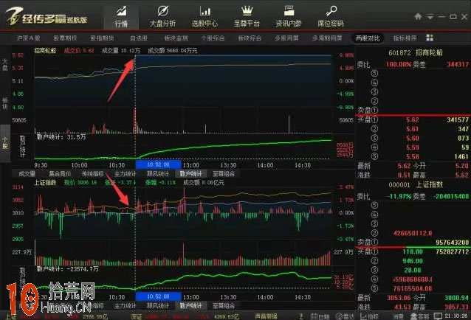
Task: Click the 601872 招商轮船 panel title
Action: click(x=416, y=52)
